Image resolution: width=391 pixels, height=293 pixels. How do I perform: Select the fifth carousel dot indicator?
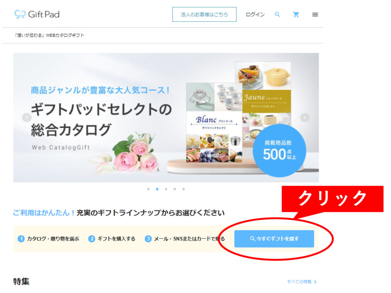point(184,189)
